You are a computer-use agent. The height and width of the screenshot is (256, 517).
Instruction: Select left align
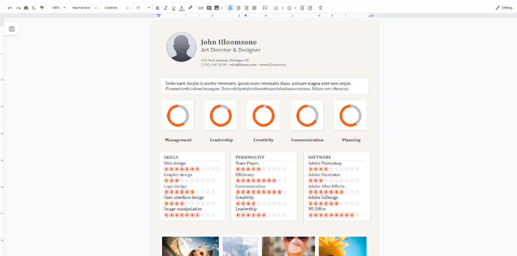click(230, 8)
